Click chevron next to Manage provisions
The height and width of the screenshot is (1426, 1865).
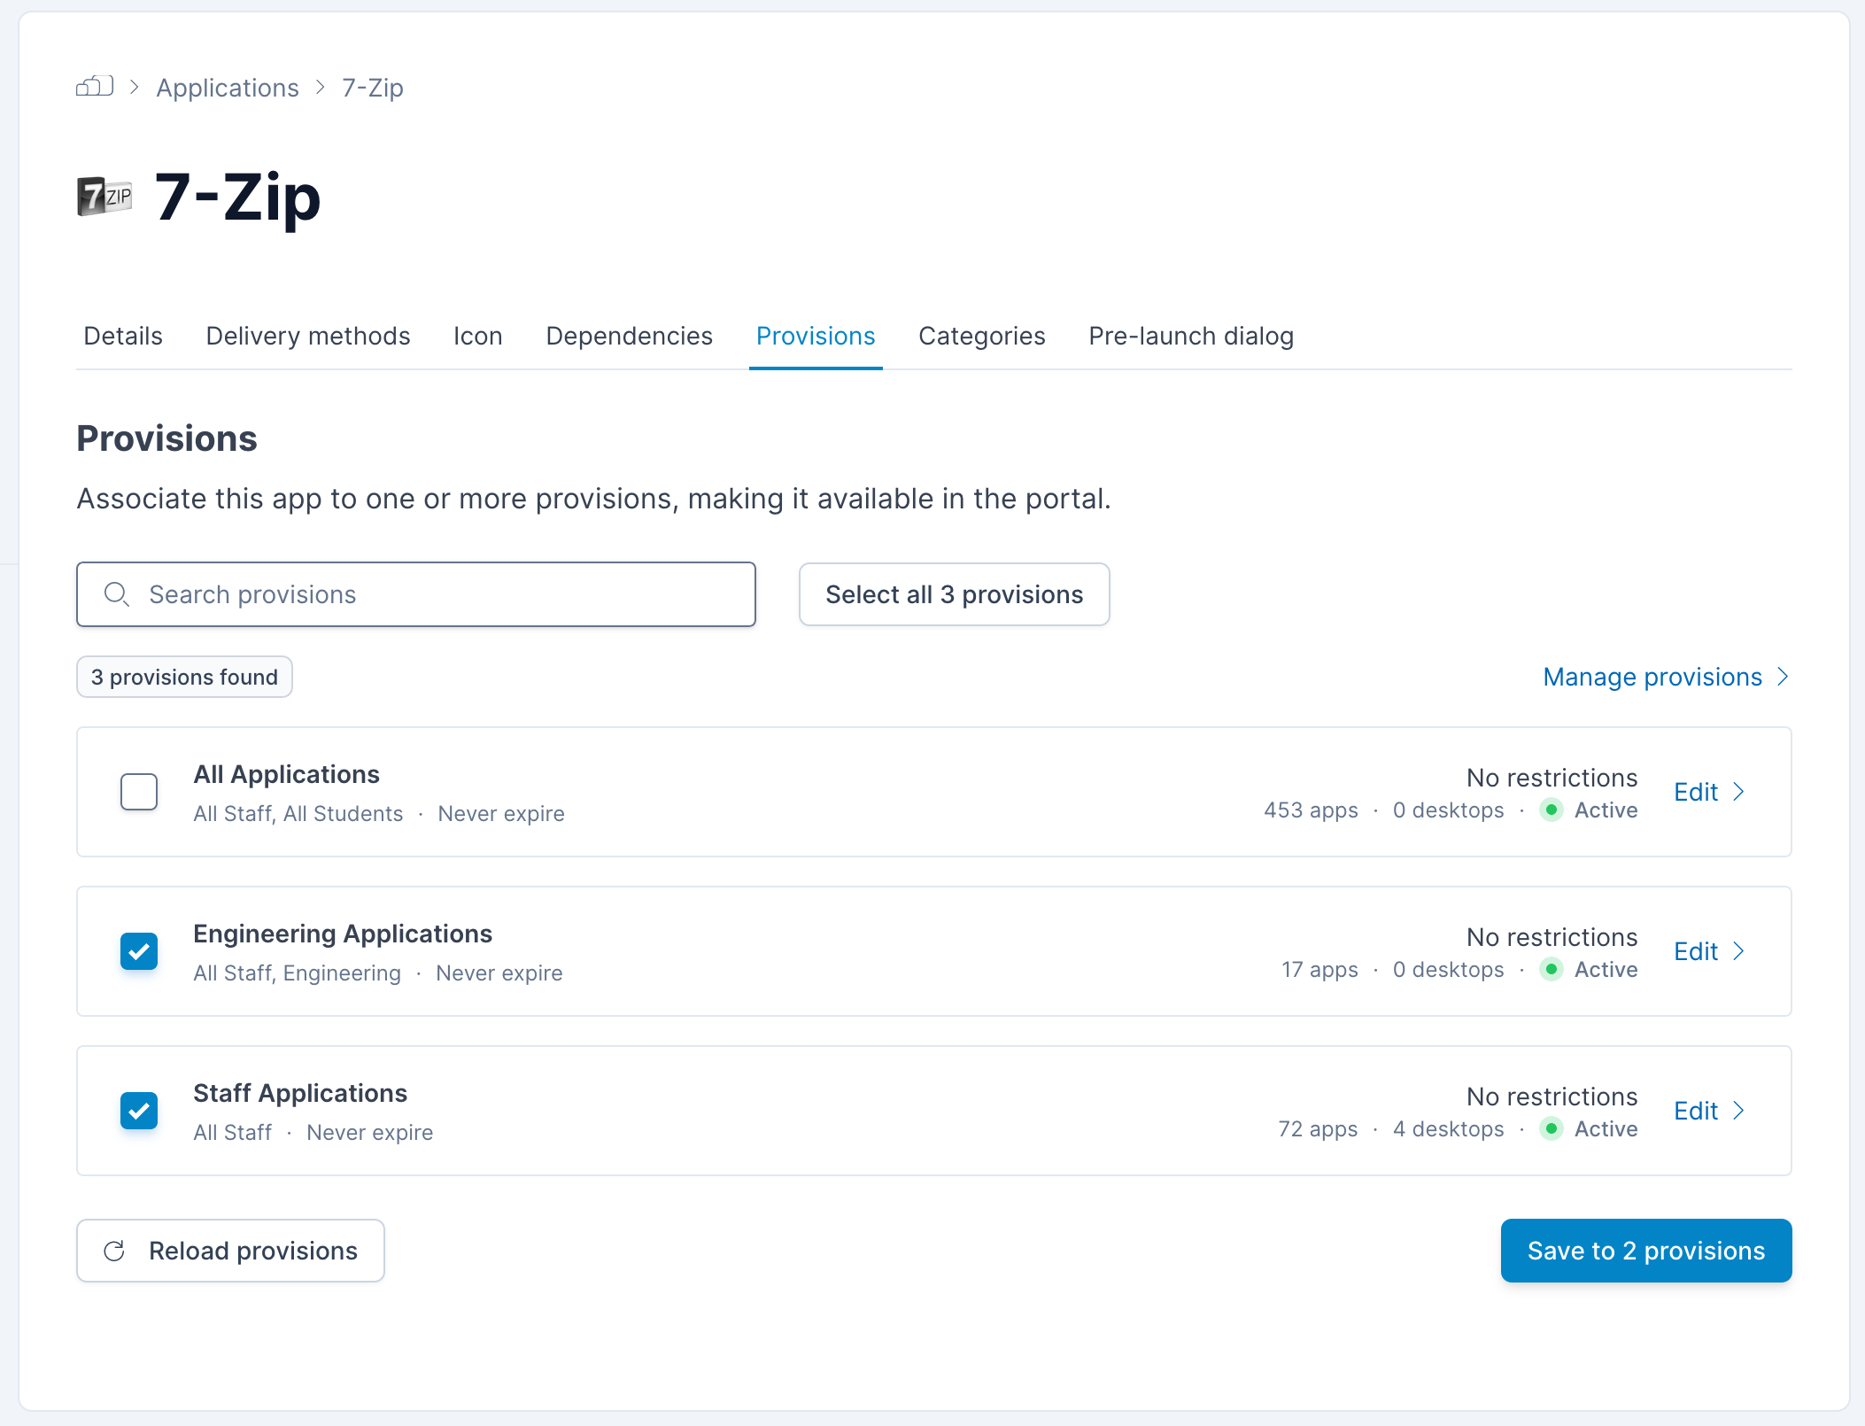1783,677
